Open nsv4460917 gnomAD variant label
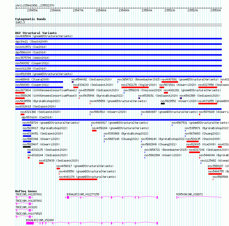The image size is (229, 226). pyautogui.click(x=120, y=123)
